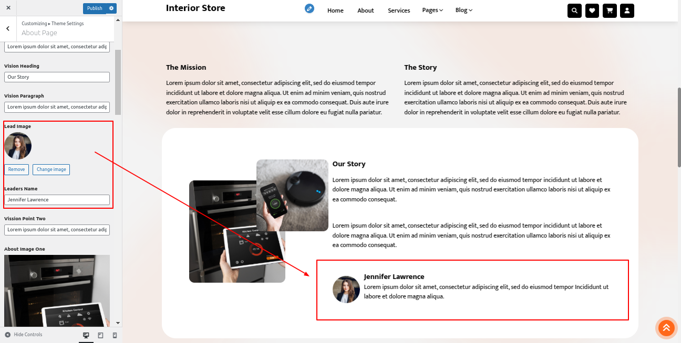This screenshot has height=343, width=681.
Task: Click the Leaders Name input field
Action: (x=57, y=200)
